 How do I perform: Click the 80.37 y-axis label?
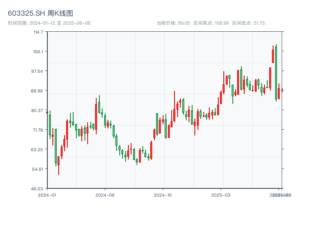tap(37, 110)
